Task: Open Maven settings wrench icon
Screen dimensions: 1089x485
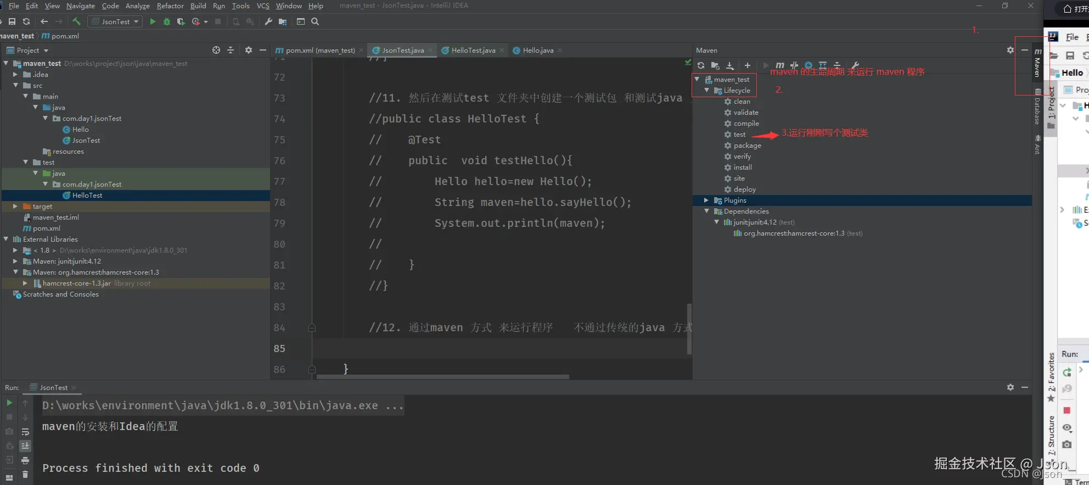Action: [x=855, y=65]
